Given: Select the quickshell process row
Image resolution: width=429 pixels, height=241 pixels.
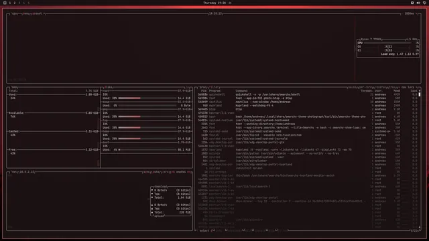Looking at the screenshot, I should (x=308, y=94).
